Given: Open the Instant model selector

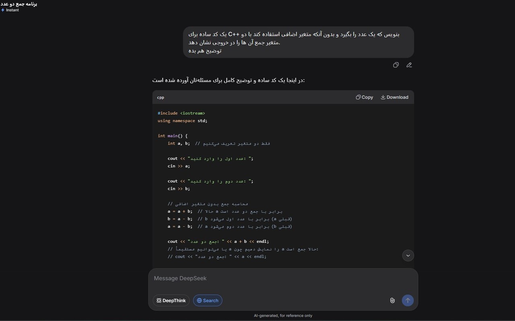Looking at the screenshot, I should tap(10, 10).
